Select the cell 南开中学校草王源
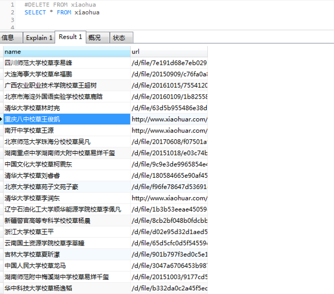Screen dimensions: 334x294 pos(67,131)
